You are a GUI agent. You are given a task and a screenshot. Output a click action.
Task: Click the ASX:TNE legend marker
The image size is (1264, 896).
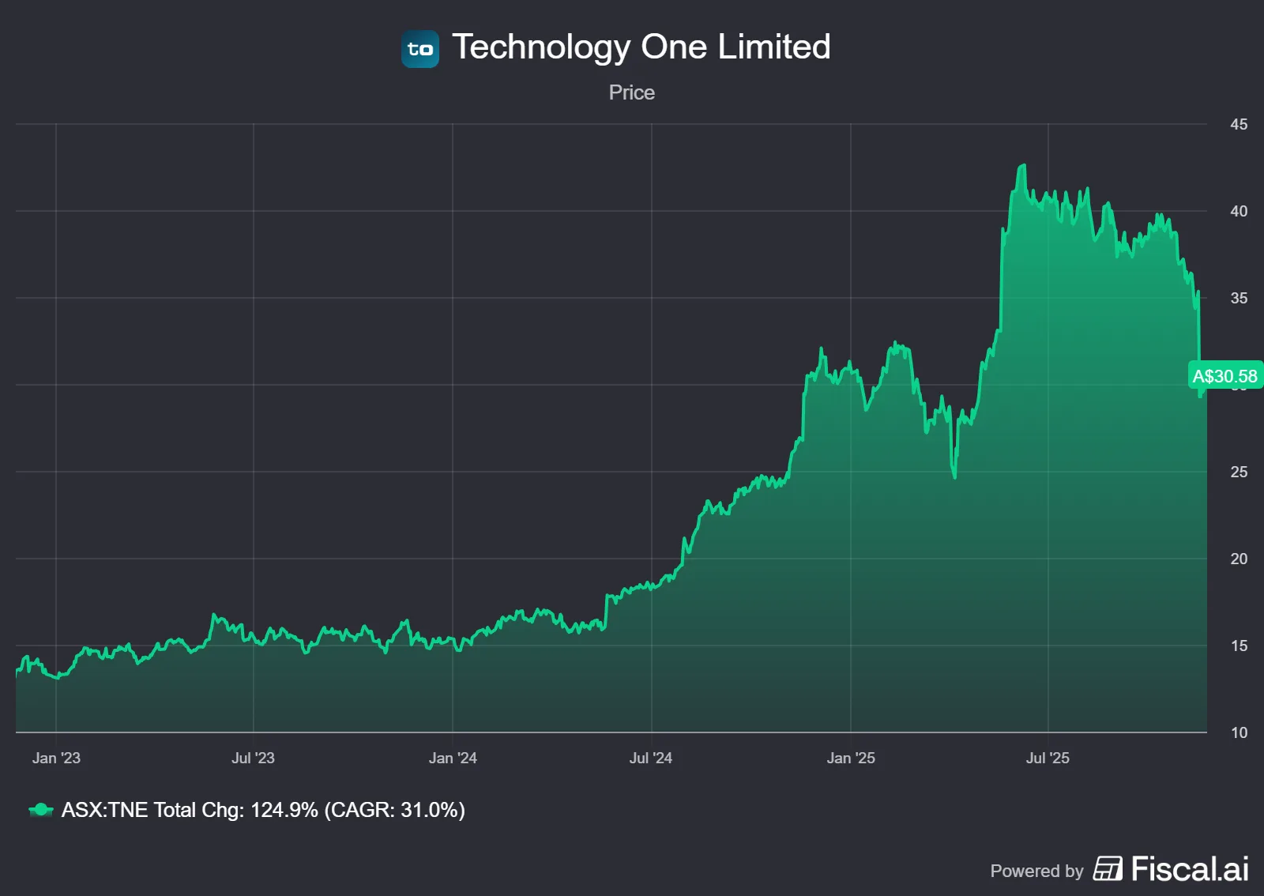(41, 810)
